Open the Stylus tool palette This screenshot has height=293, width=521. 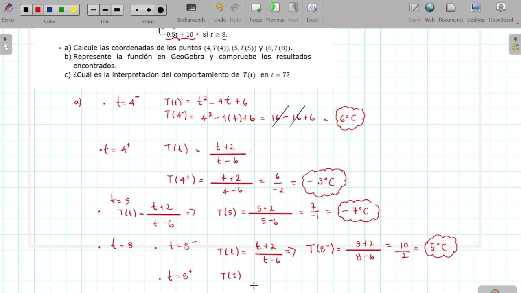(8, 12)
